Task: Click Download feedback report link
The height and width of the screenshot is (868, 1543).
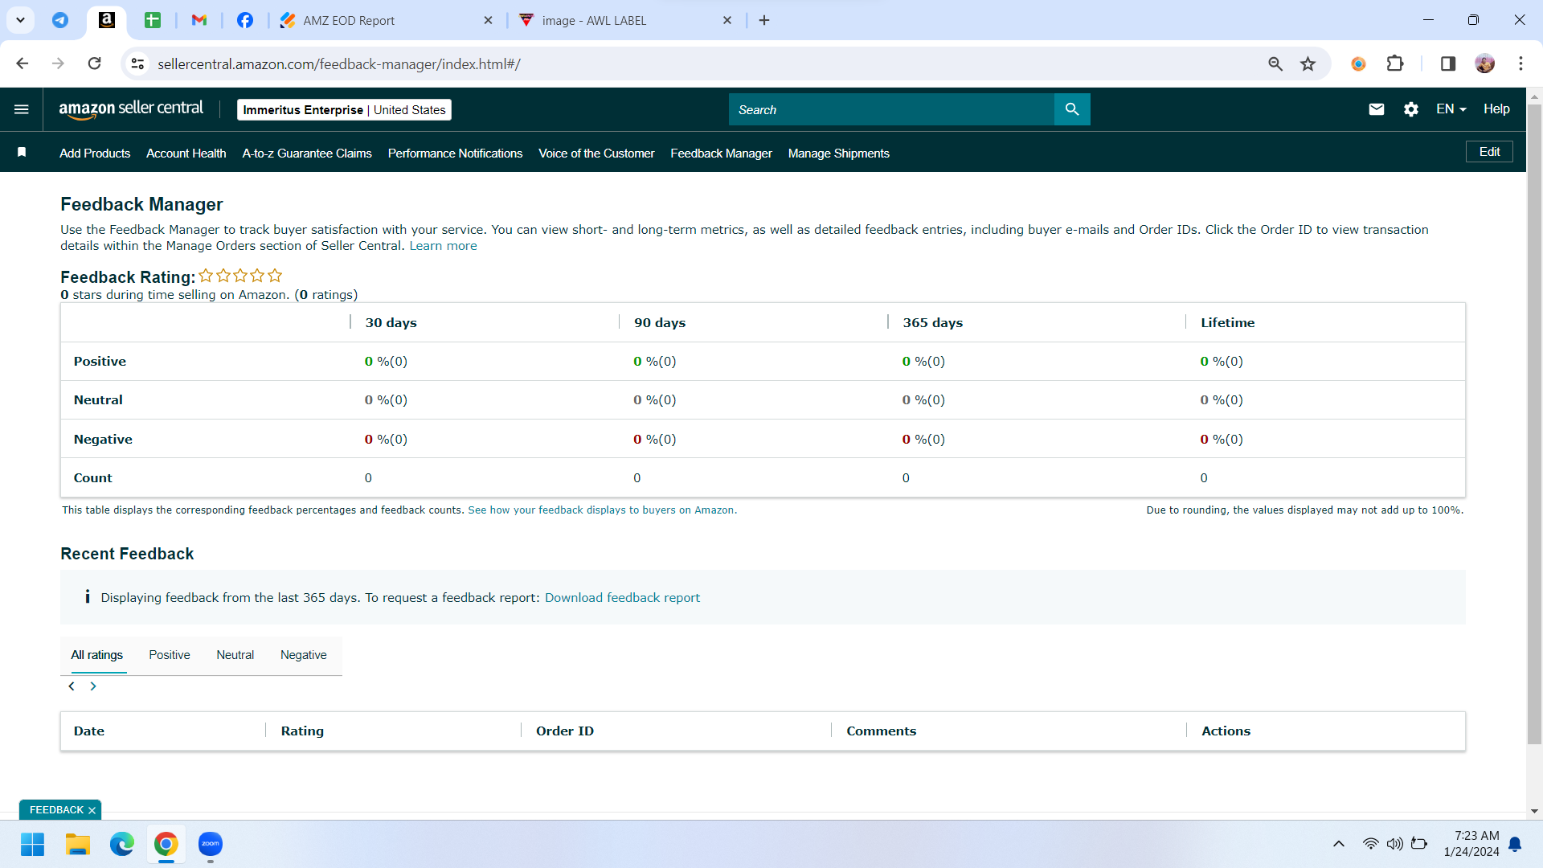Action: tap(622, 598)
